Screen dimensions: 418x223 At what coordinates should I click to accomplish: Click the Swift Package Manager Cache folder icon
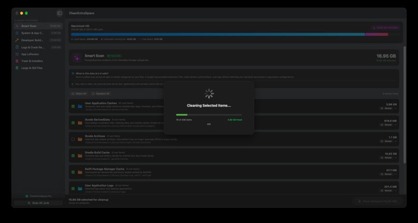80,172
